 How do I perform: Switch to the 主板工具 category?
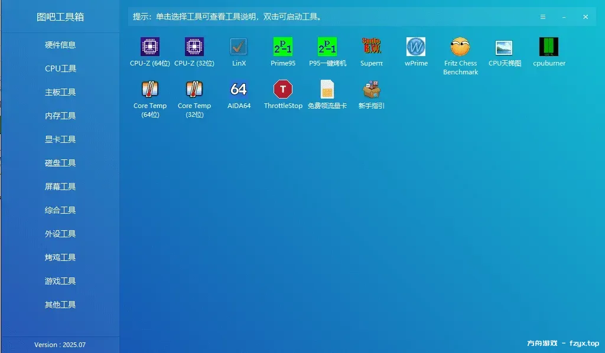60,92
